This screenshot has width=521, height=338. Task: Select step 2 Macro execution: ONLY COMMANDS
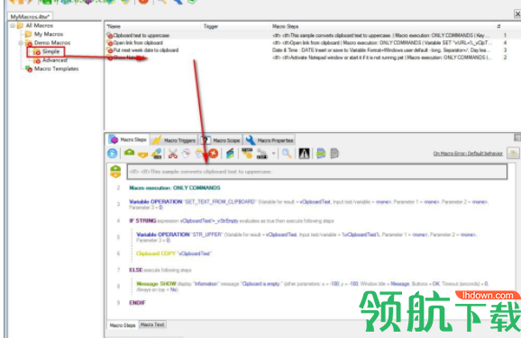[x=175, y=188]
